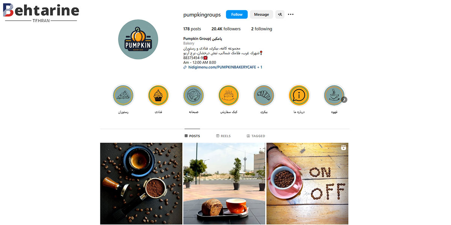The height and width of the screenshot is (225, 451).
Task: Open the three-dot more options menu
Action: pyautogui.click(x=291, y=15)
